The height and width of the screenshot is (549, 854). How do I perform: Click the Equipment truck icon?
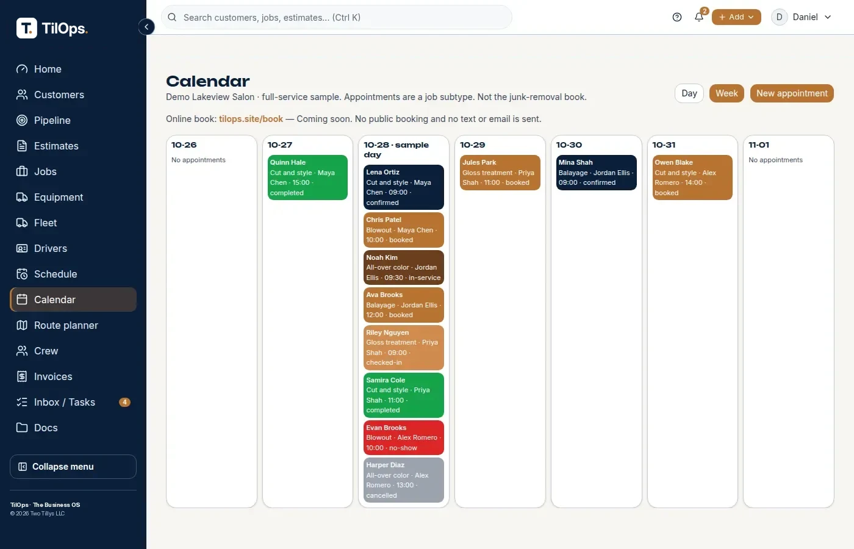pyautogui.click(x=22, y=197)
